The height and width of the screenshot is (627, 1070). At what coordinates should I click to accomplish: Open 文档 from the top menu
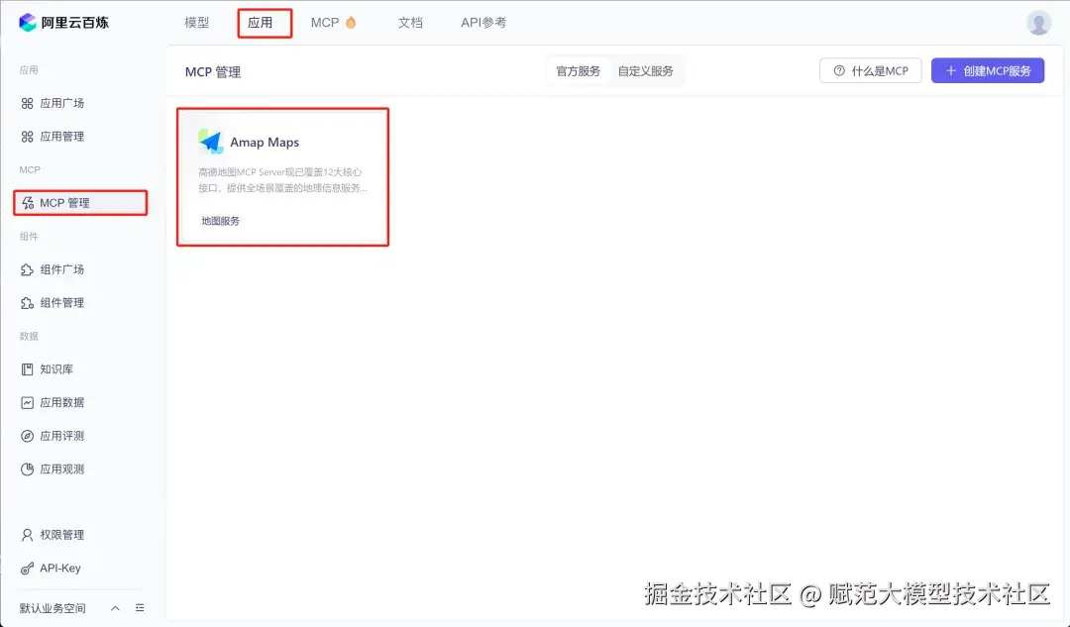pyautogui.click(x=410, y=22)
